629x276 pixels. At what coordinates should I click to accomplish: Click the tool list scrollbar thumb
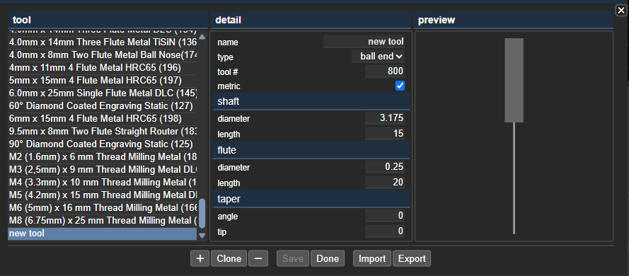[x=202, y=213]
